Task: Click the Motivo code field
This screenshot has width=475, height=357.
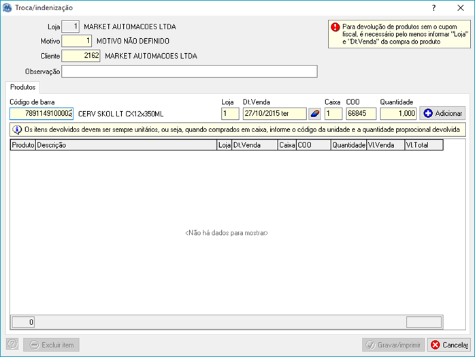Action: [77, 41]
